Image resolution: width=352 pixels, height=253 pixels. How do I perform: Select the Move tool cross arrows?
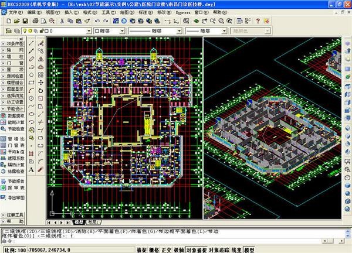click(40, 83)
